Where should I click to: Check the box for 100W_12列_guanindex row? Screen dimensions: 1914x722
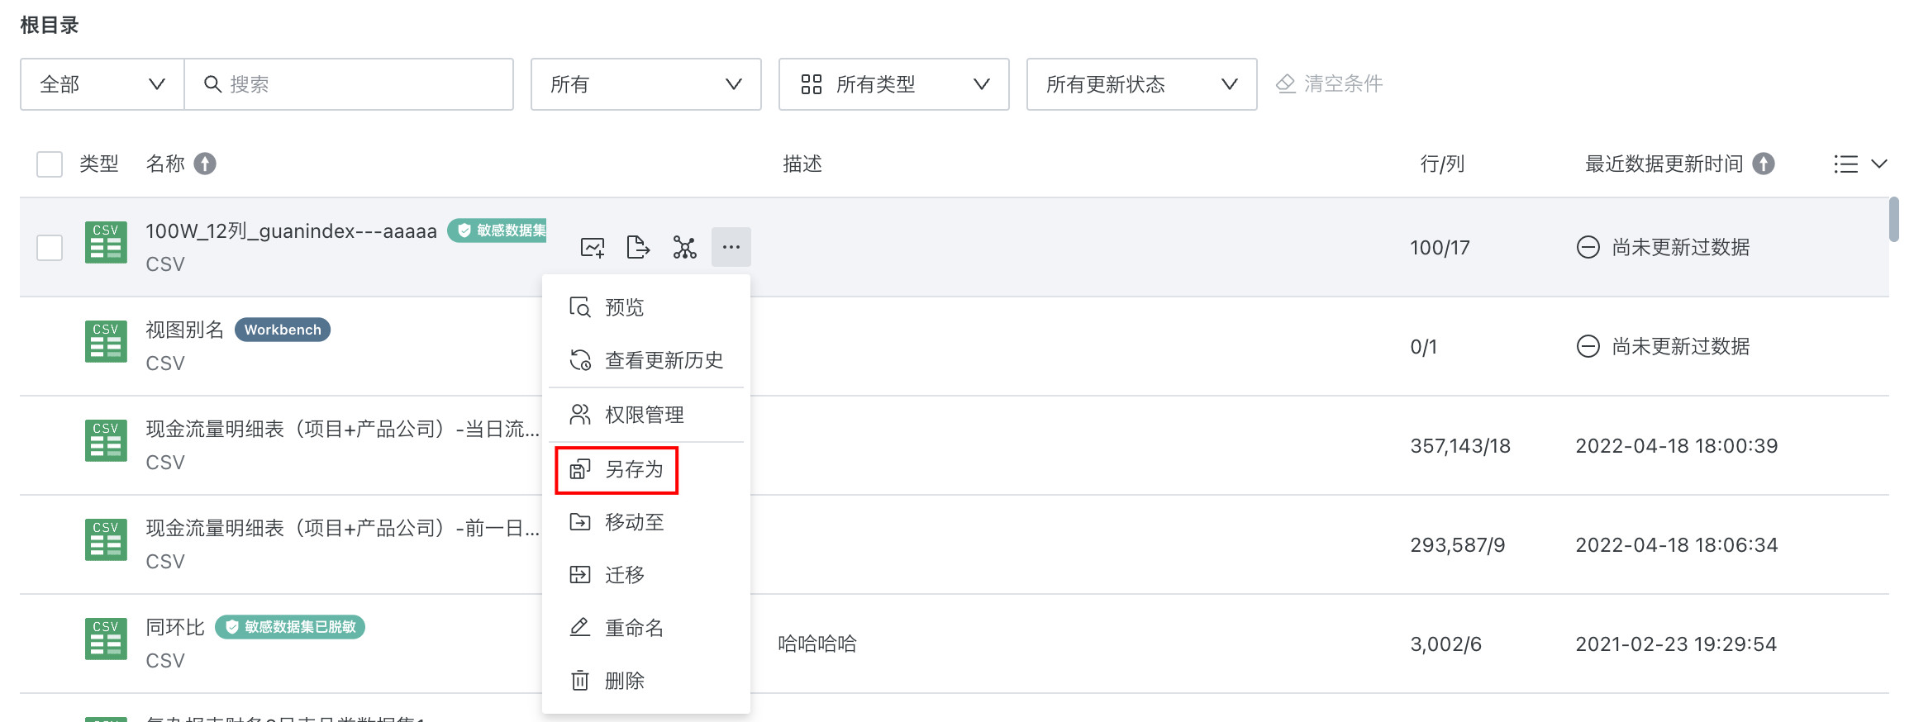[x=50, y=247]
